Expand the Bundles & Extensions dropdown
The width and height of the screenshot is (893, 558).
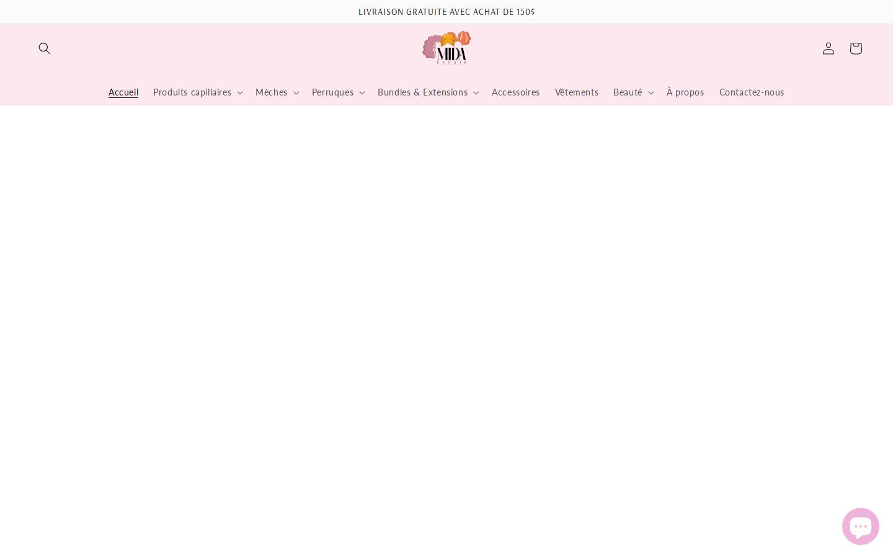pos(429,92)
